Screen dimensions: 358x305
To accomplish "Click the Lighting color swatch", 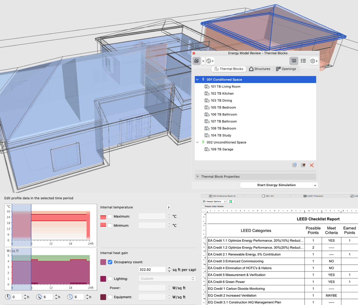I will [x=103, y=279].
